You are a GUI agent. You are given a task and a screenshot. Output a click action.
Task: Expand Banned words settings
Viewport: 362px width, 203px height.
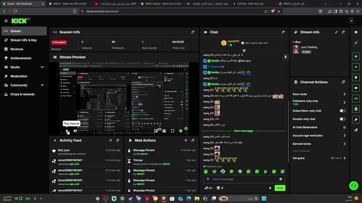pos(344,144)
